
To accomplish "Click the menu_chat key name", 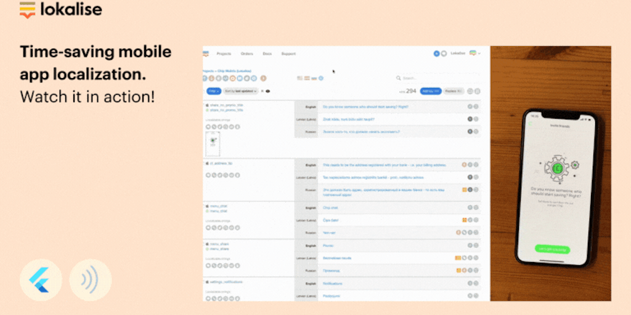I will pyautogui.click(x=219, y=206).
